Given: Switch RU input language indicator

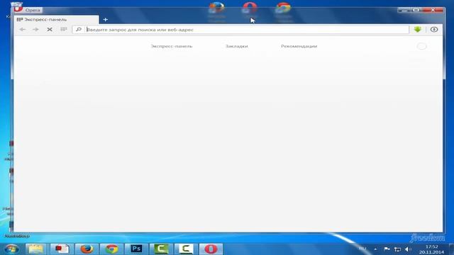Looking at the screenshot, I should [x=362, y=249].
